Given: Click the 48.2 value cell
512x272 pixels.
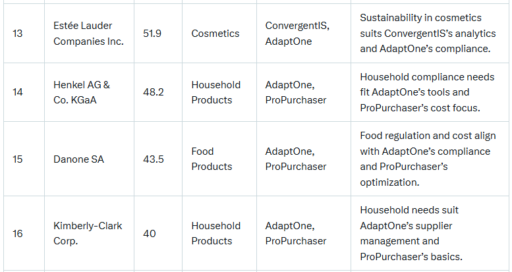Looking at the screenshot, I should (154, 92).
